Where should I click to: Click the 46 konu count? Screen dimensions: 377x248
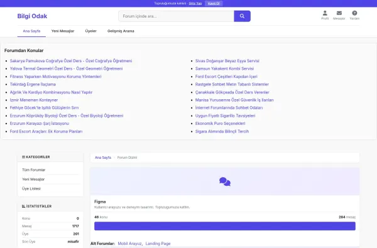click(101, 217)
